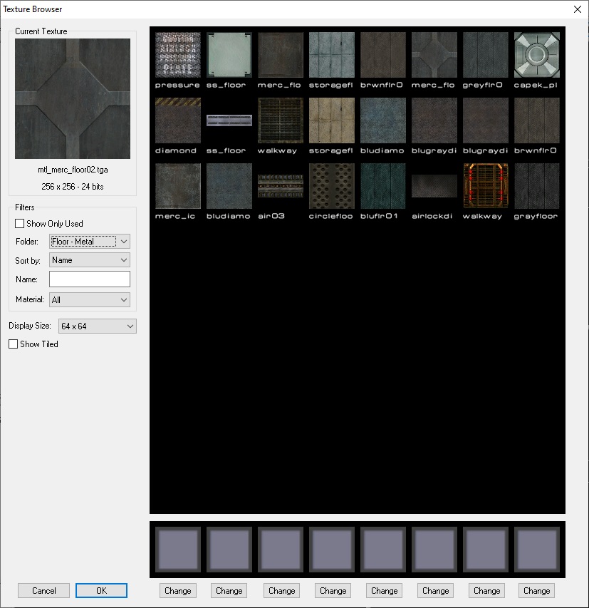Click the leftmost Change button
This screenshot has height=608, width=589.
[177, 590]
